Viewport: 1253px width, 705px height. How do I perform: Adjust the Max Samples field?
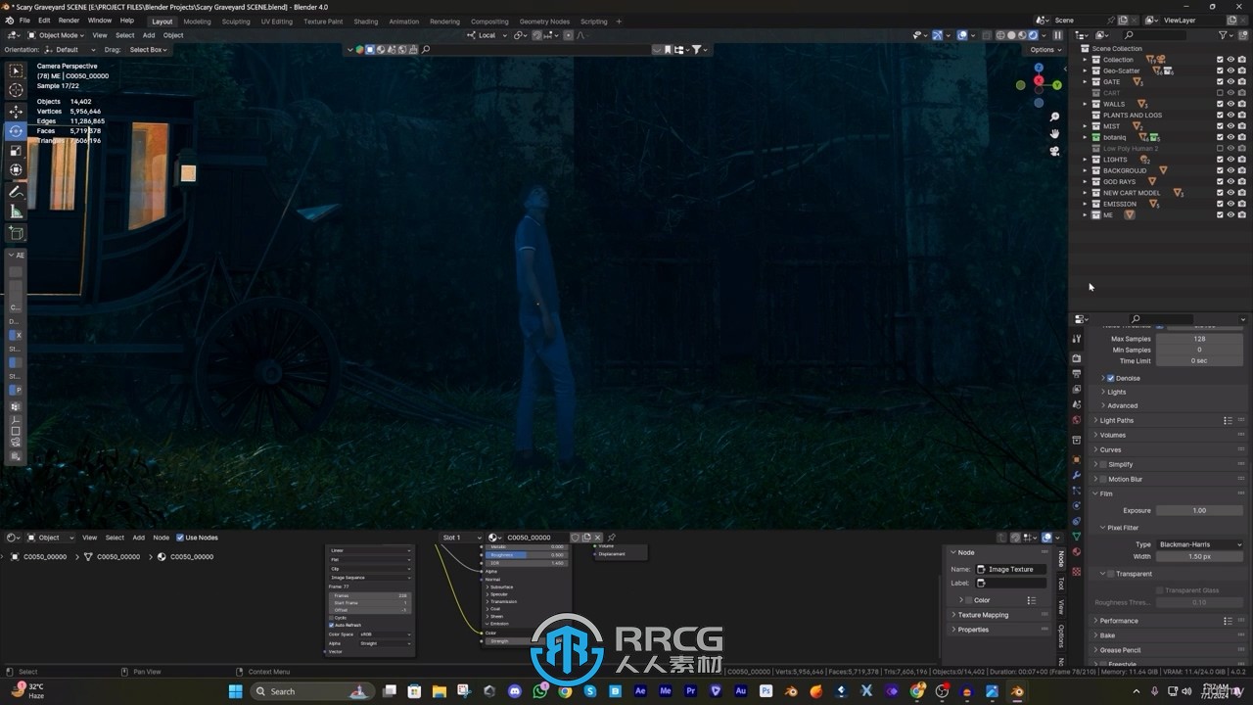point(1199,339)
